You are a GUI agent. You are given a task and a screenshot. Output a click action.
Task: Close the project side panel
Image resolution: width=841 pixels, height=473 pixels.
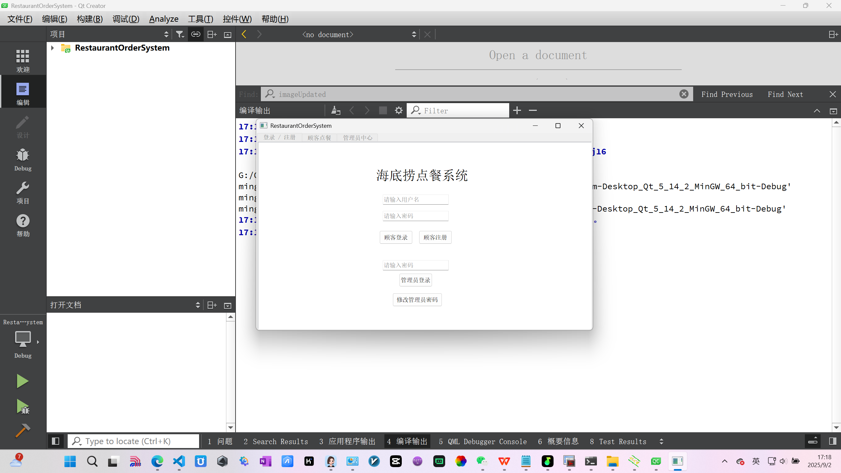click(228, 34)
